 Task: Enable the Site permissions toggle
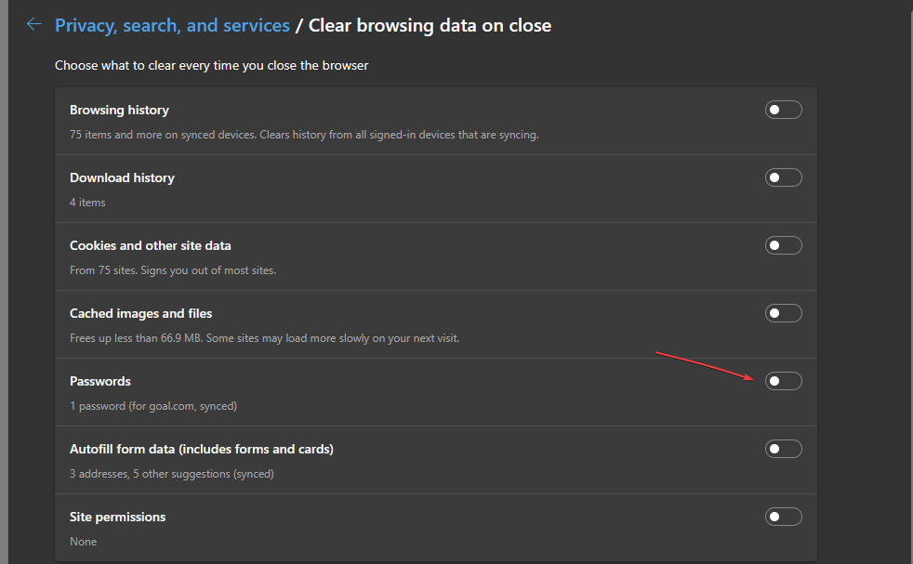783,517
